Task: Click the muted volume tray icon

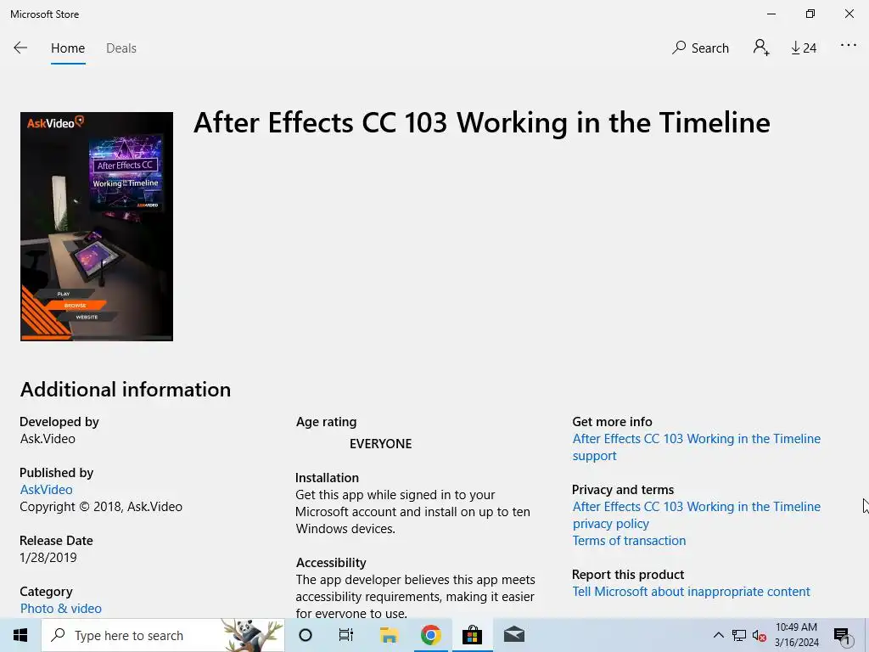Action: [x=760, y=636]
